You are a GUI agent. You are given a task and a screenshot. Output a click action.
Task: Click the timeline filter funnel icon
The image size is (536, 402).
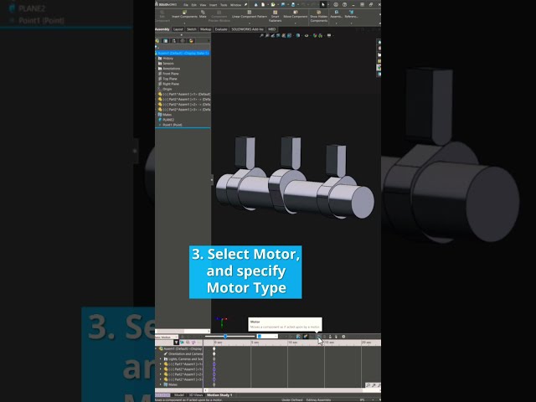pos(177,343)
